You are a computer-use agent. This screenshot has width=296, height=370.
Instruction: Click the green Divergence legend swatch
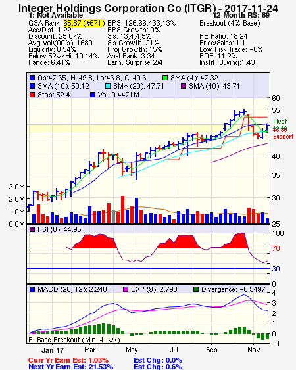point(196,289)
